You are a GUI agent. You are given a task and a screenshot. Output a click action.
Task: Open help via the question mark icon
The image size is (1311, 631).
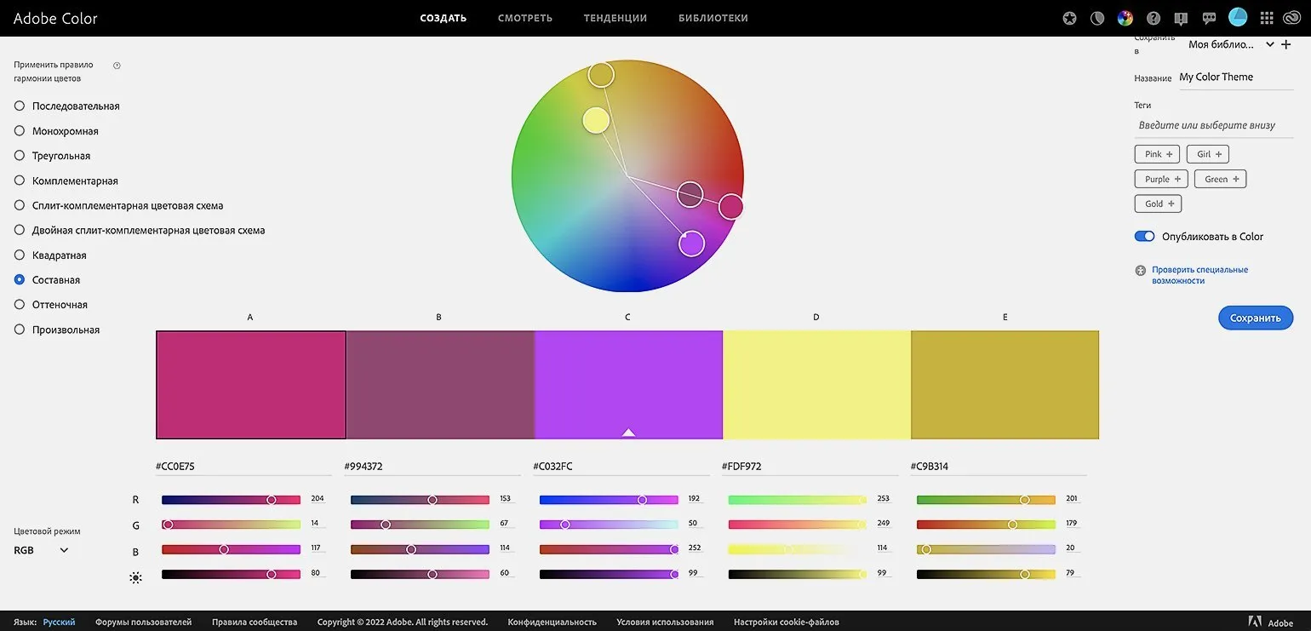click(x=1154, y=18)
